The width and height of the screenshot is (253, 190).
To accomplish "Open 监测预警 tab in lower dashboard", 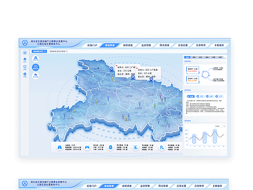I will click(145, 186).
